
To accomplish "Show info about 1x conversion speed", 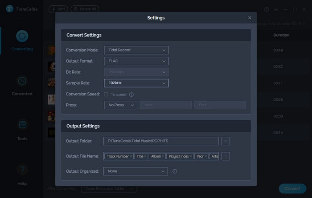I will click(131, 95).
